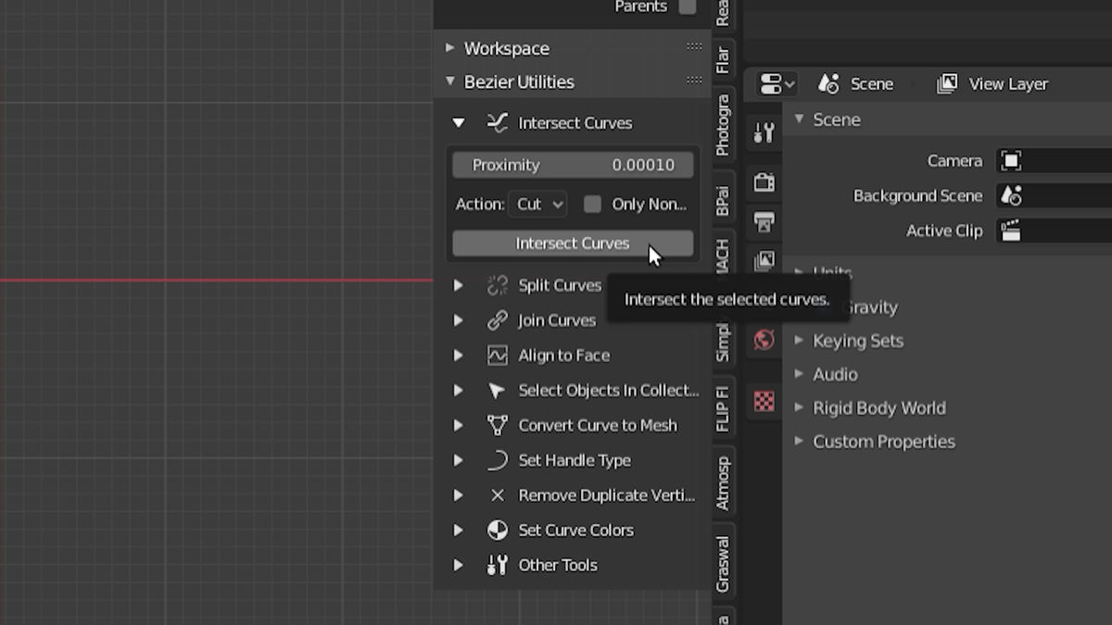Viewport: 1112px width, 625px height.
Task: Switch to the Atmosp sidebar tab
Action: coord(723,483)
